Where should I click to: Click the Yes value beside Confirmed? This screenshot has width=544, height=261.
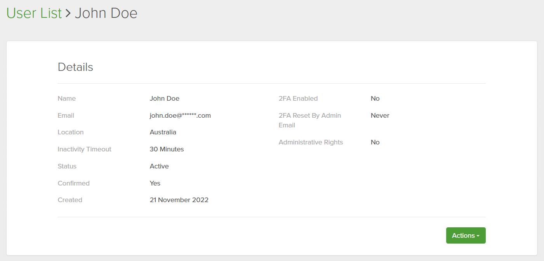[155, 183]
